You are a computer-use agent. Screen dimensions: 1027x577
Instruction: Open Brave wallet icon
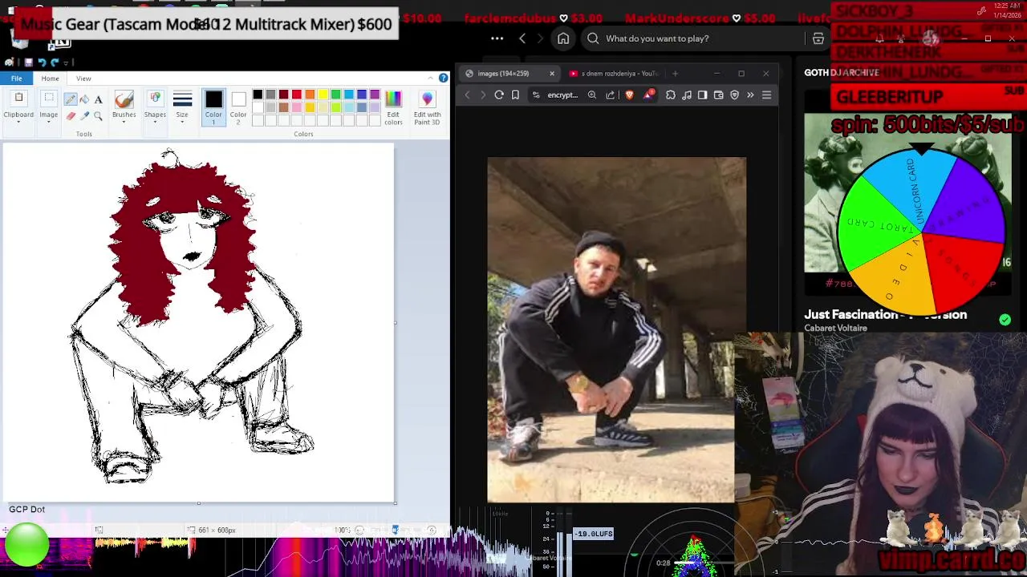pos(719,95)
